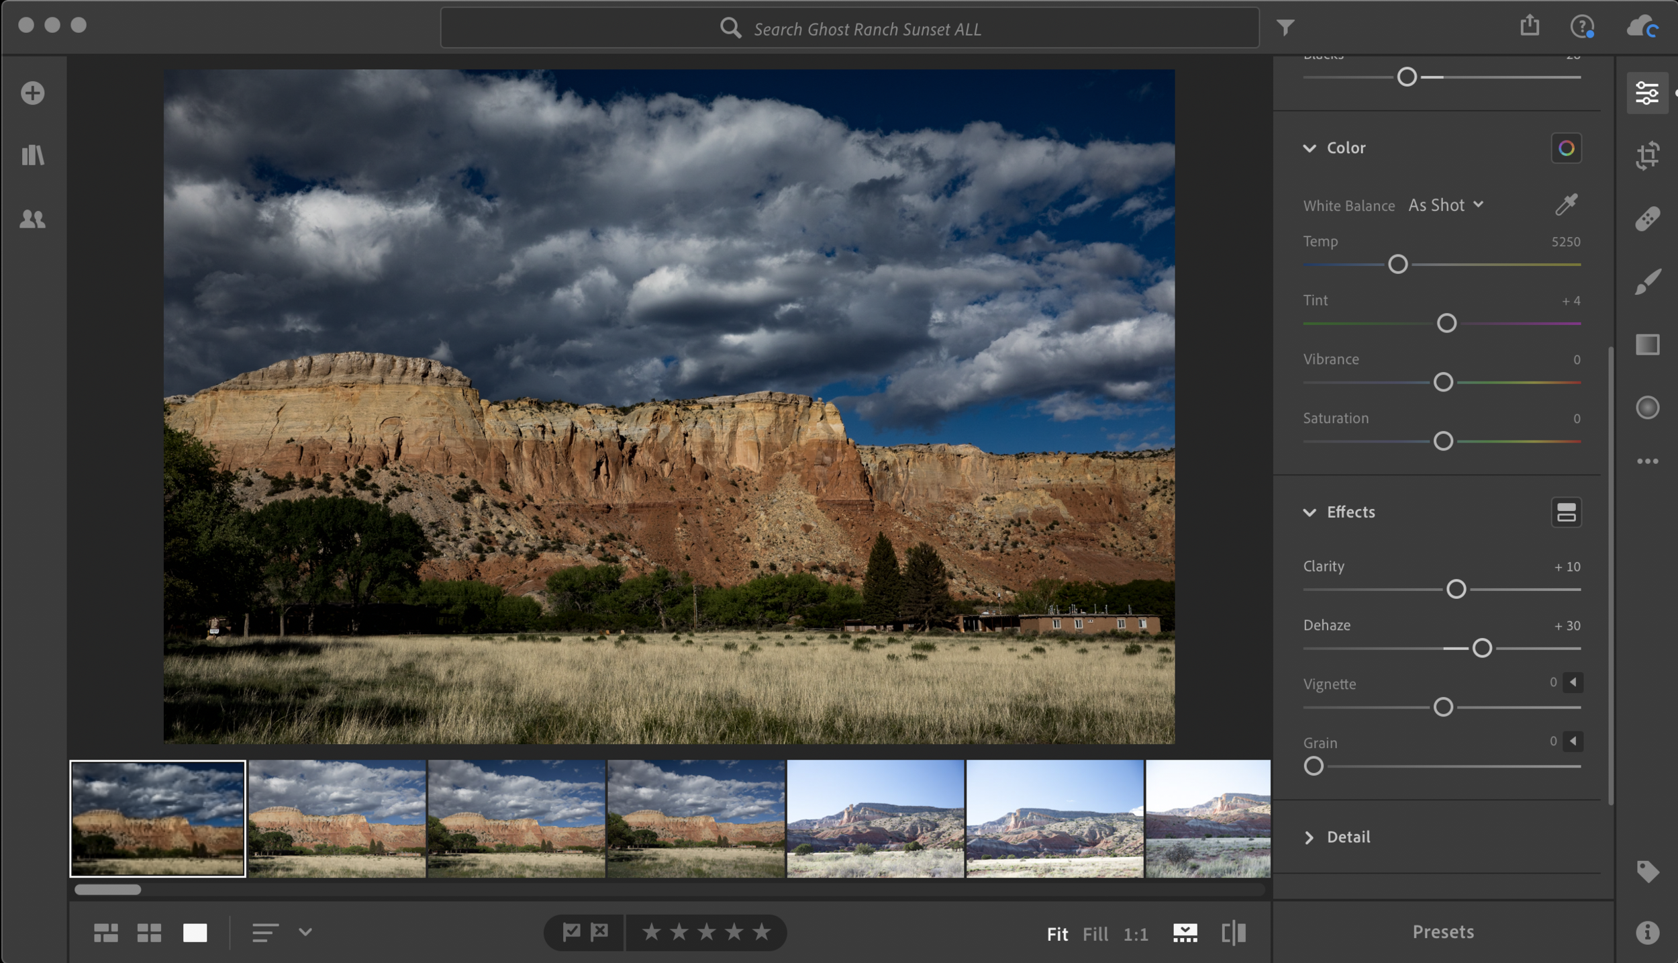Image resolution: width=1678 pixels, height=963 pixels.
Task: Select the Linear Gradient tool
Action: pos(1647,345)
